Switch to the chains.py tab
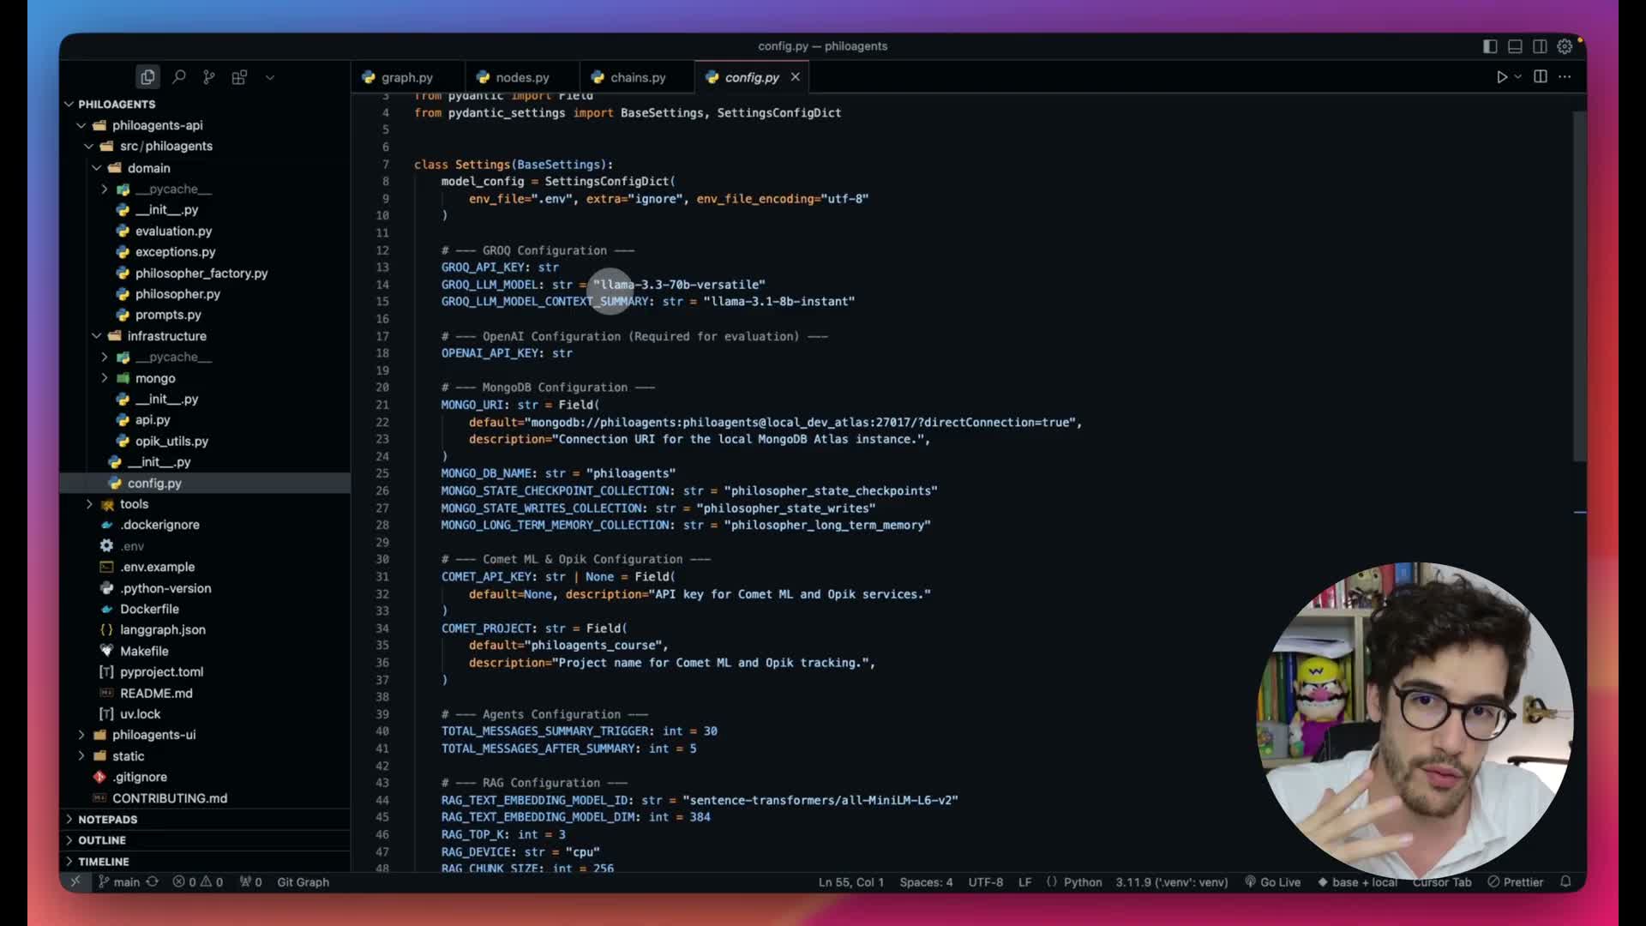 [637, 77]
